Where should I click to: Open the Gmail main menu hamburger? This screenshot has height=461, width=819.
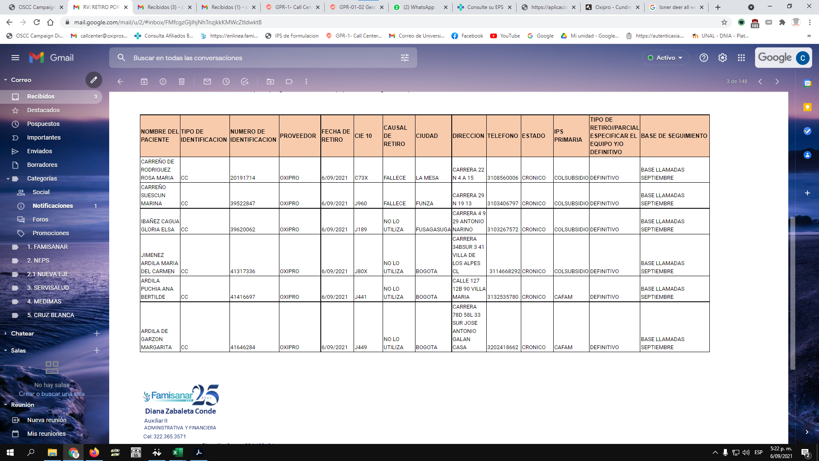point(15,58)
